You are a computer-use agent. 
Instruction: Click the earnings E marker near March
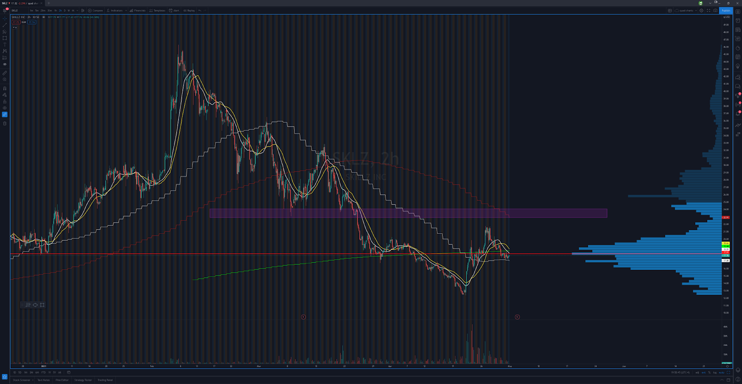coord(303,317)
